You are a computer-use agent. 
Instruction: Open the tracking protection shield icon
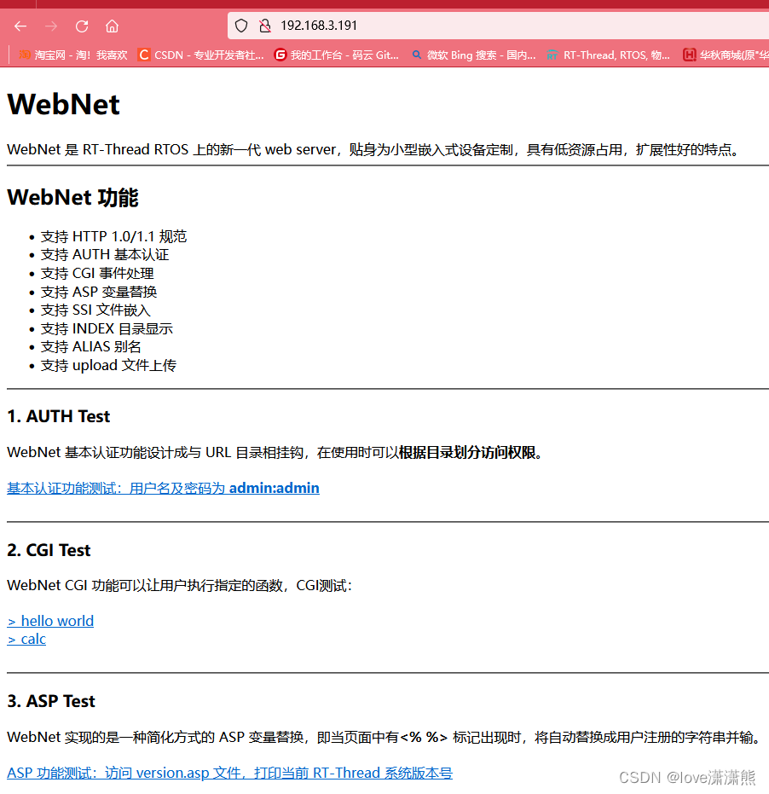(241, 25)
